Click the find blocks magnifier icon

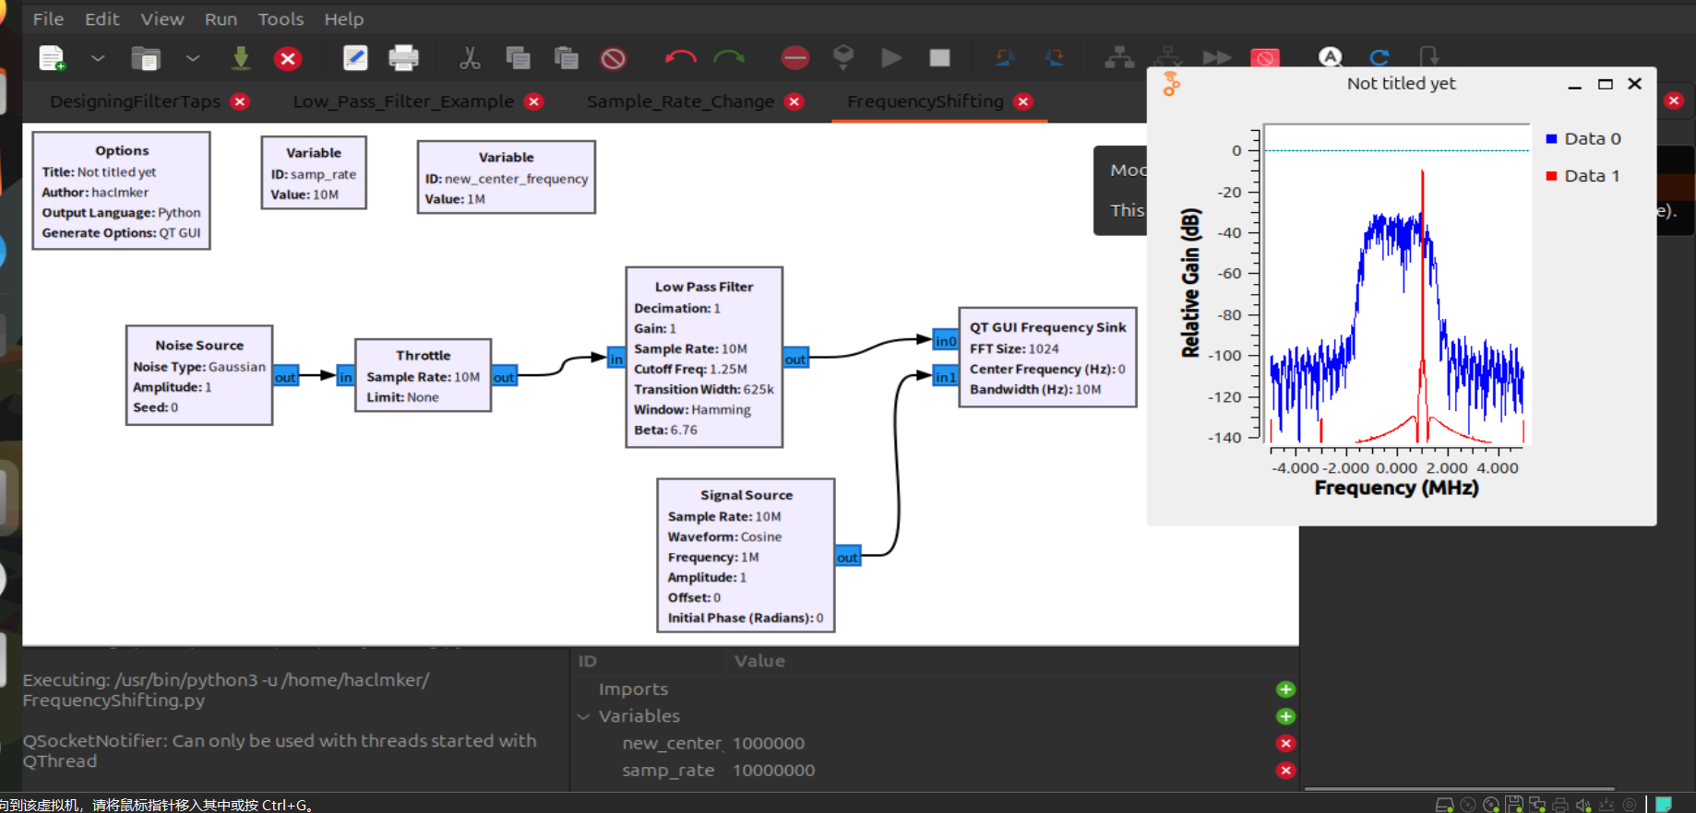pos(1330,57)
